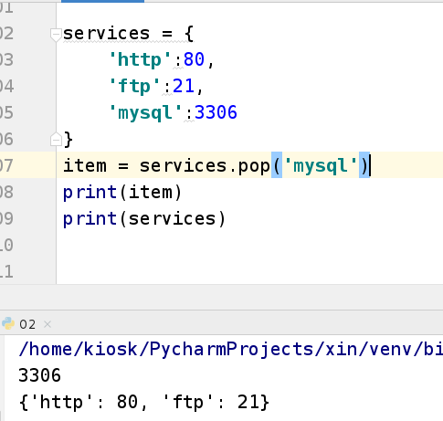Image resolution: width=443 pixels, height=421 pixels.
Task: Open the venv interpreter path link
Action: pos(230,349)
